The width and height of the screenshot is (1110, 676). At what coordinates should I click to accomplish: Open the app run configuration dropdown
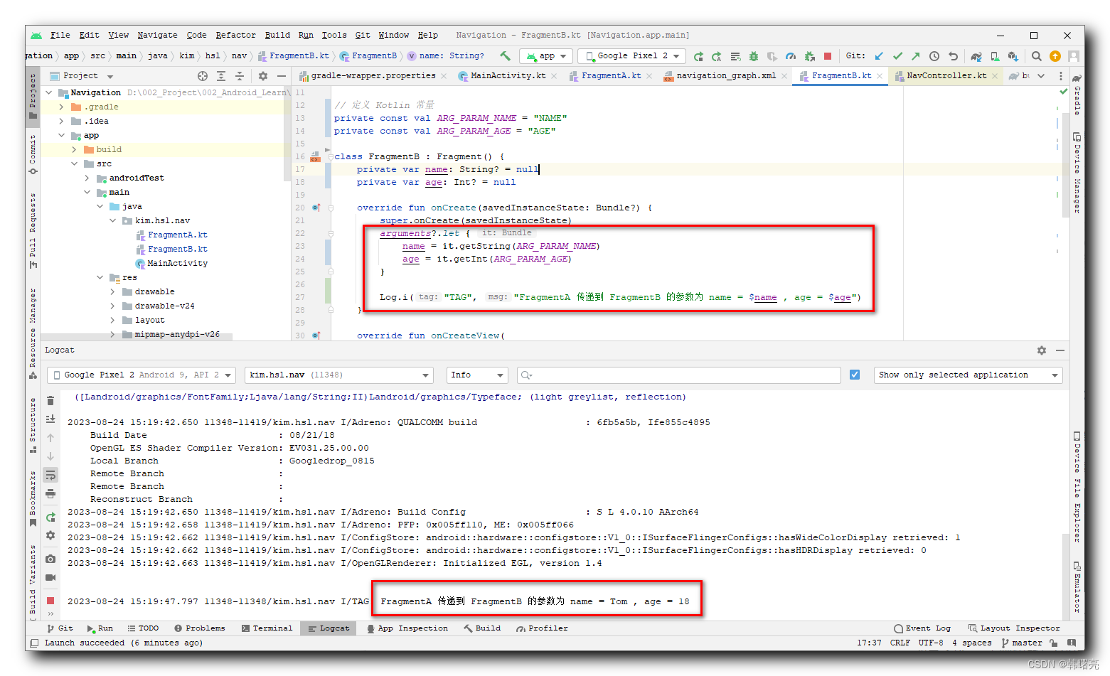click(546, 56)
